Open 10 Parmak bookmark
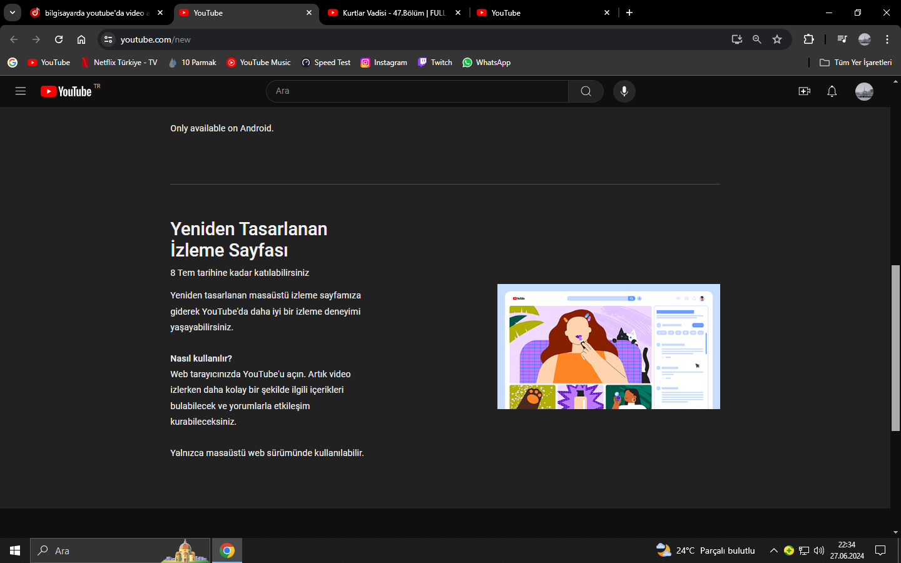The image size is (901, 563). (192, 63)
